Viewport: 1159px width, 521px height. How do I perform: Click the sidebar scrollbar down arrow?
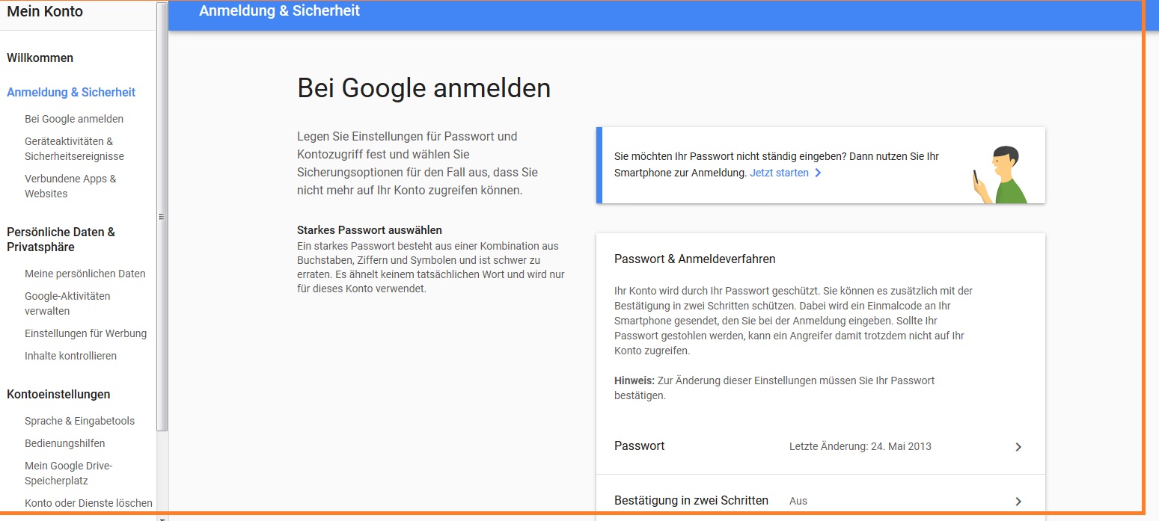[x=162, y=517]
